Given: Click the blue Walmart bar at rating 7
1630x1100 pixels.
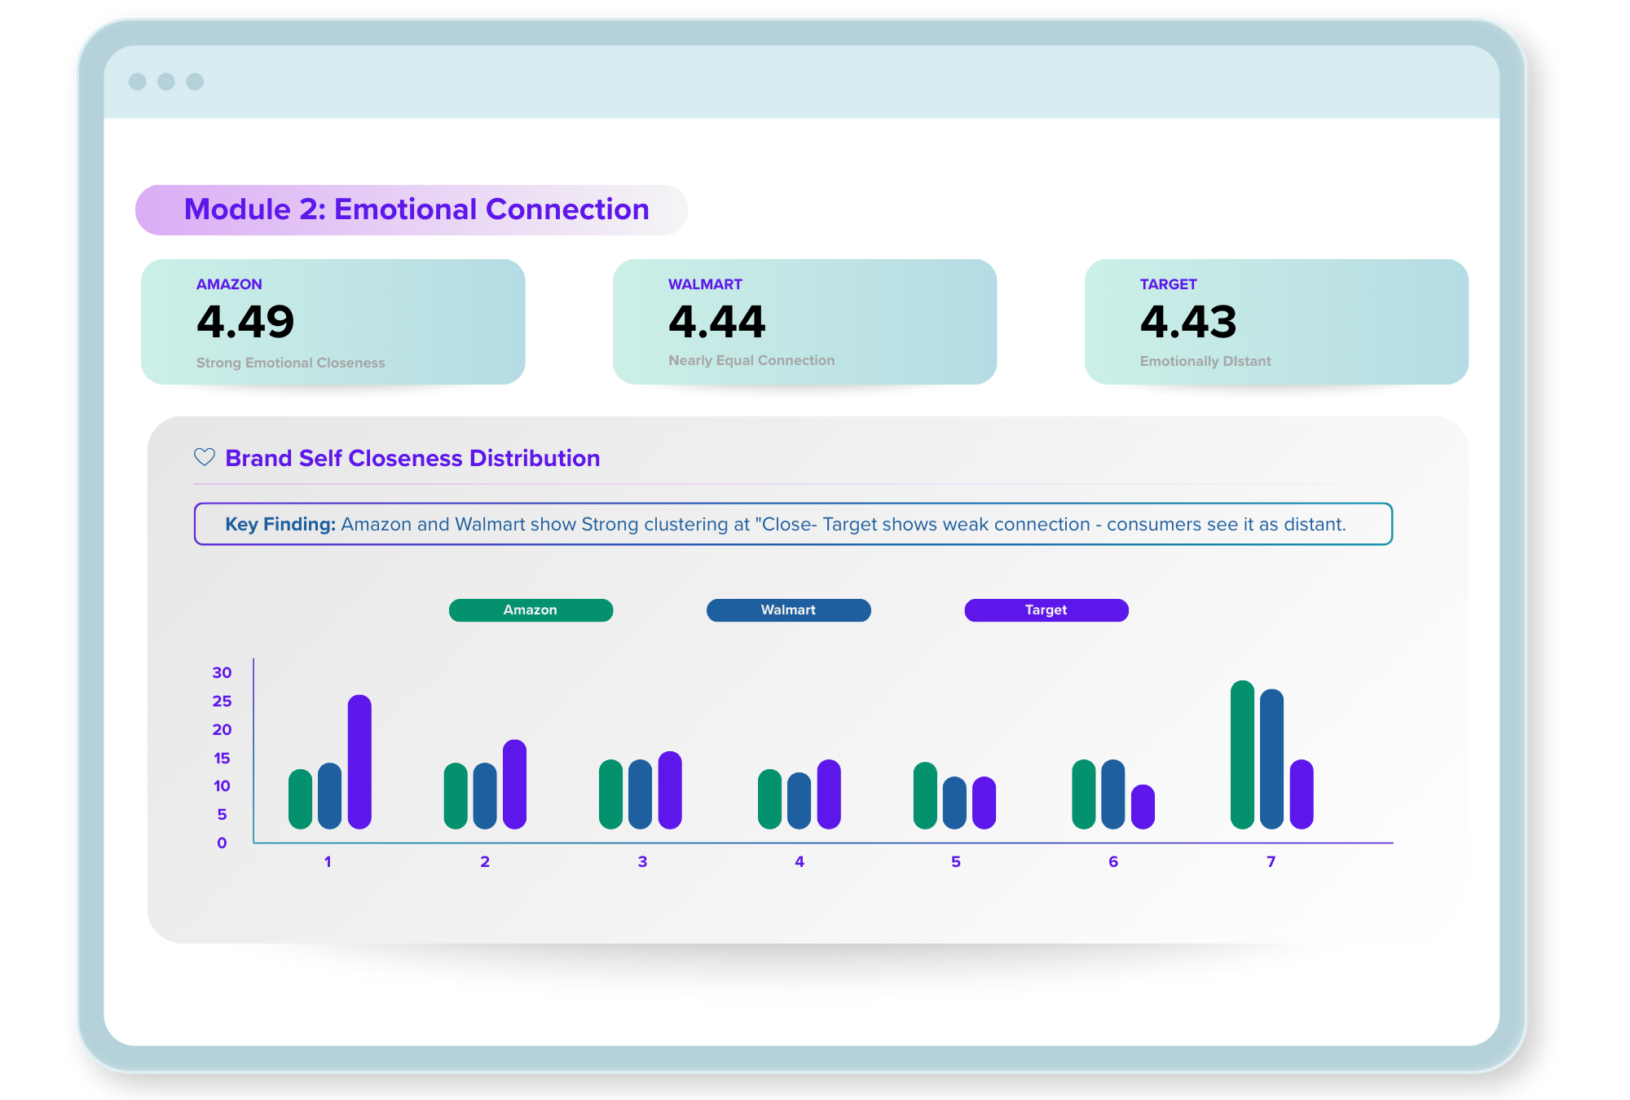Looking at the screenshot, I should tap(1271, 759).
